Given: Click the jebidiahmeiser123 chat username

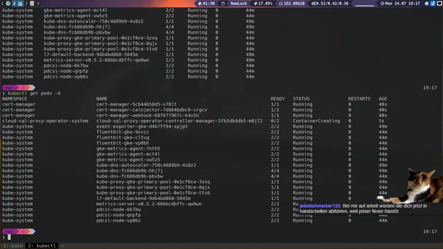Looking at the screenshot, I should (320, 206).
